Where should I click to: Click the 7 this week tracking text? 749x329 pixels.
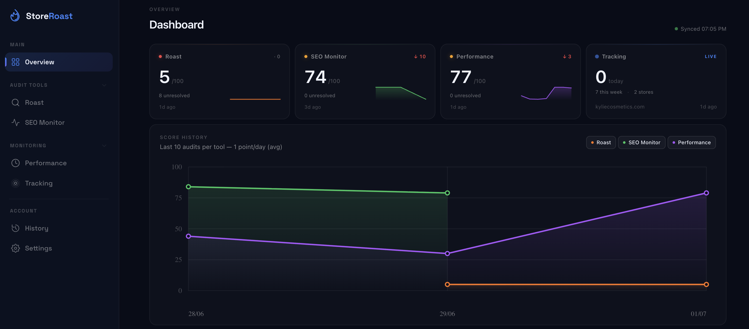pos(608,92)
